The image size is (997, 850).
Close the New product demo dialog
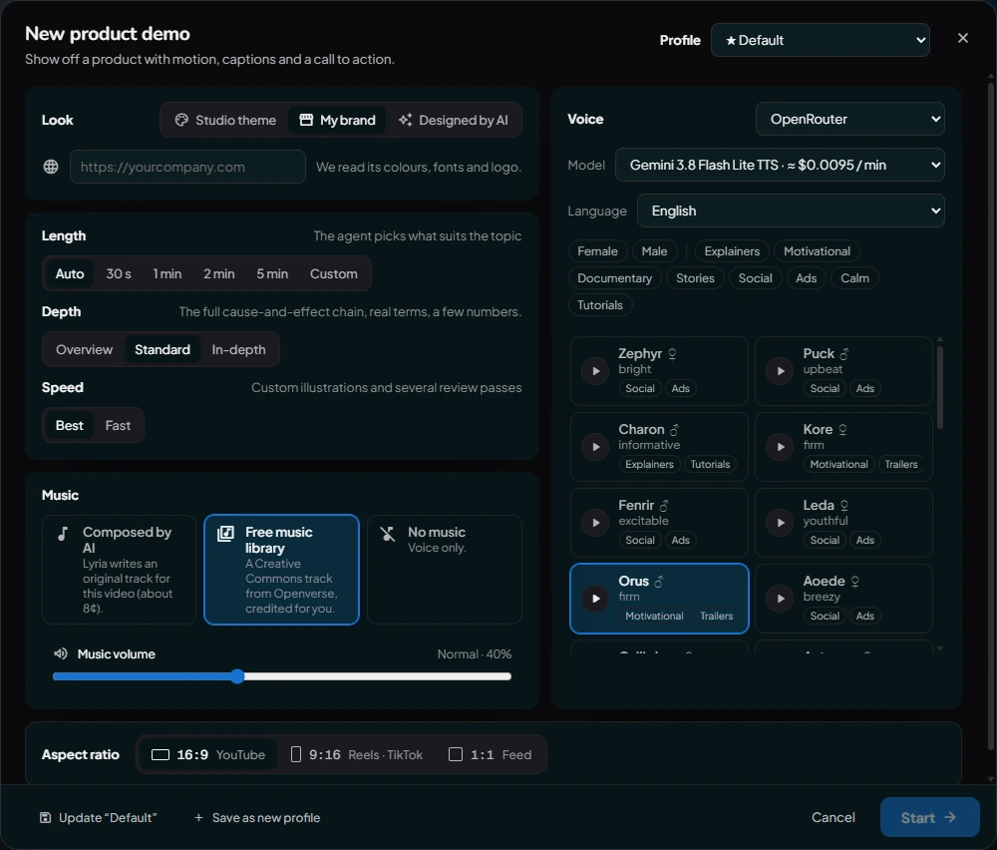pos(963,38)
